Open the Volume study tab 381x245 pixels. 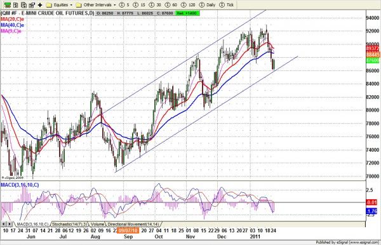98,224
